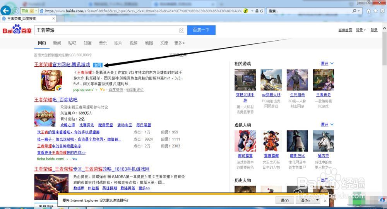The image size is (387, 209).
Task: Click the 登录 link
Action: pos(374,30)
